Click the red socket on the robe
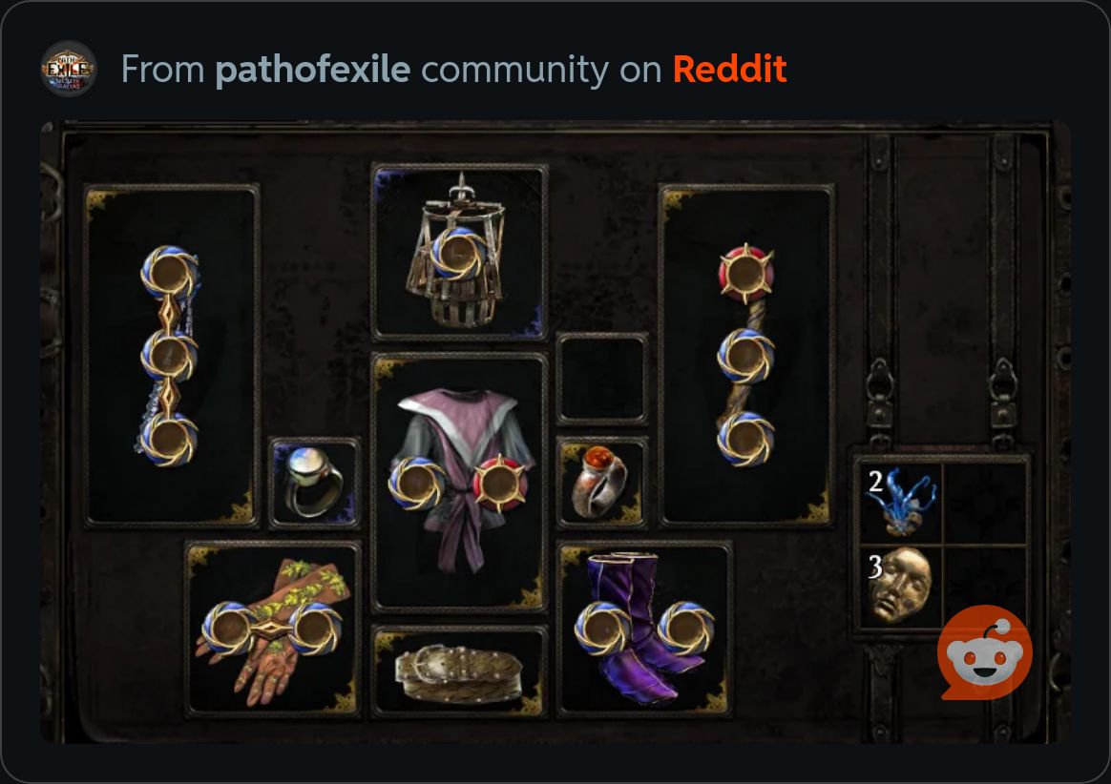This screenshot has height=784, width=1111. click(x=499, y=483)
